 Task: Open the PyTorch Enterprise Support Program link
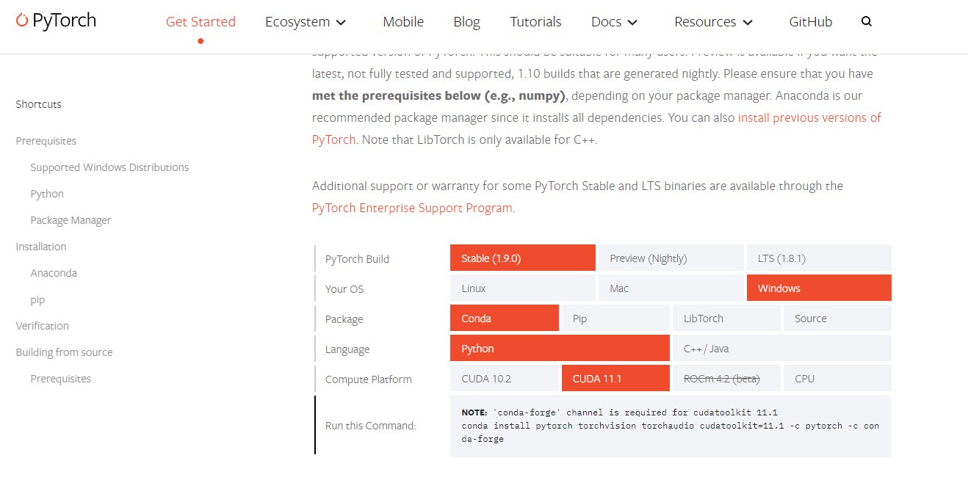click(x=413, y=208)
